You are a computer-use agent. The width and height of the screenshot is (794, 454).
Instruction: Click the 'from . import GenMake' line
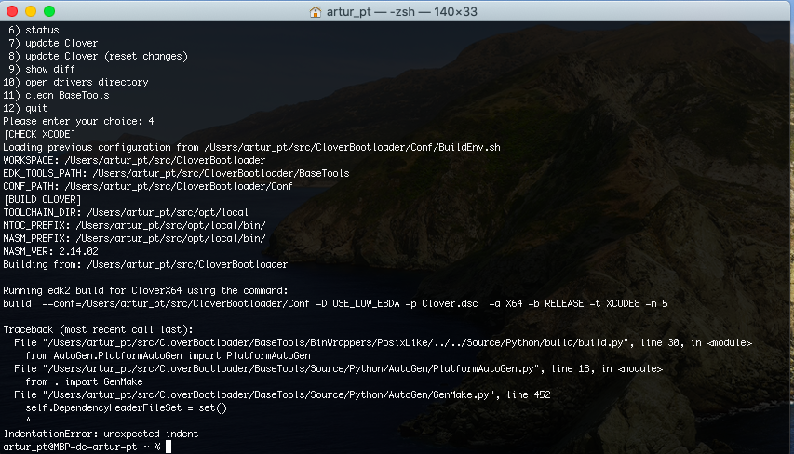tap(84, 381)
